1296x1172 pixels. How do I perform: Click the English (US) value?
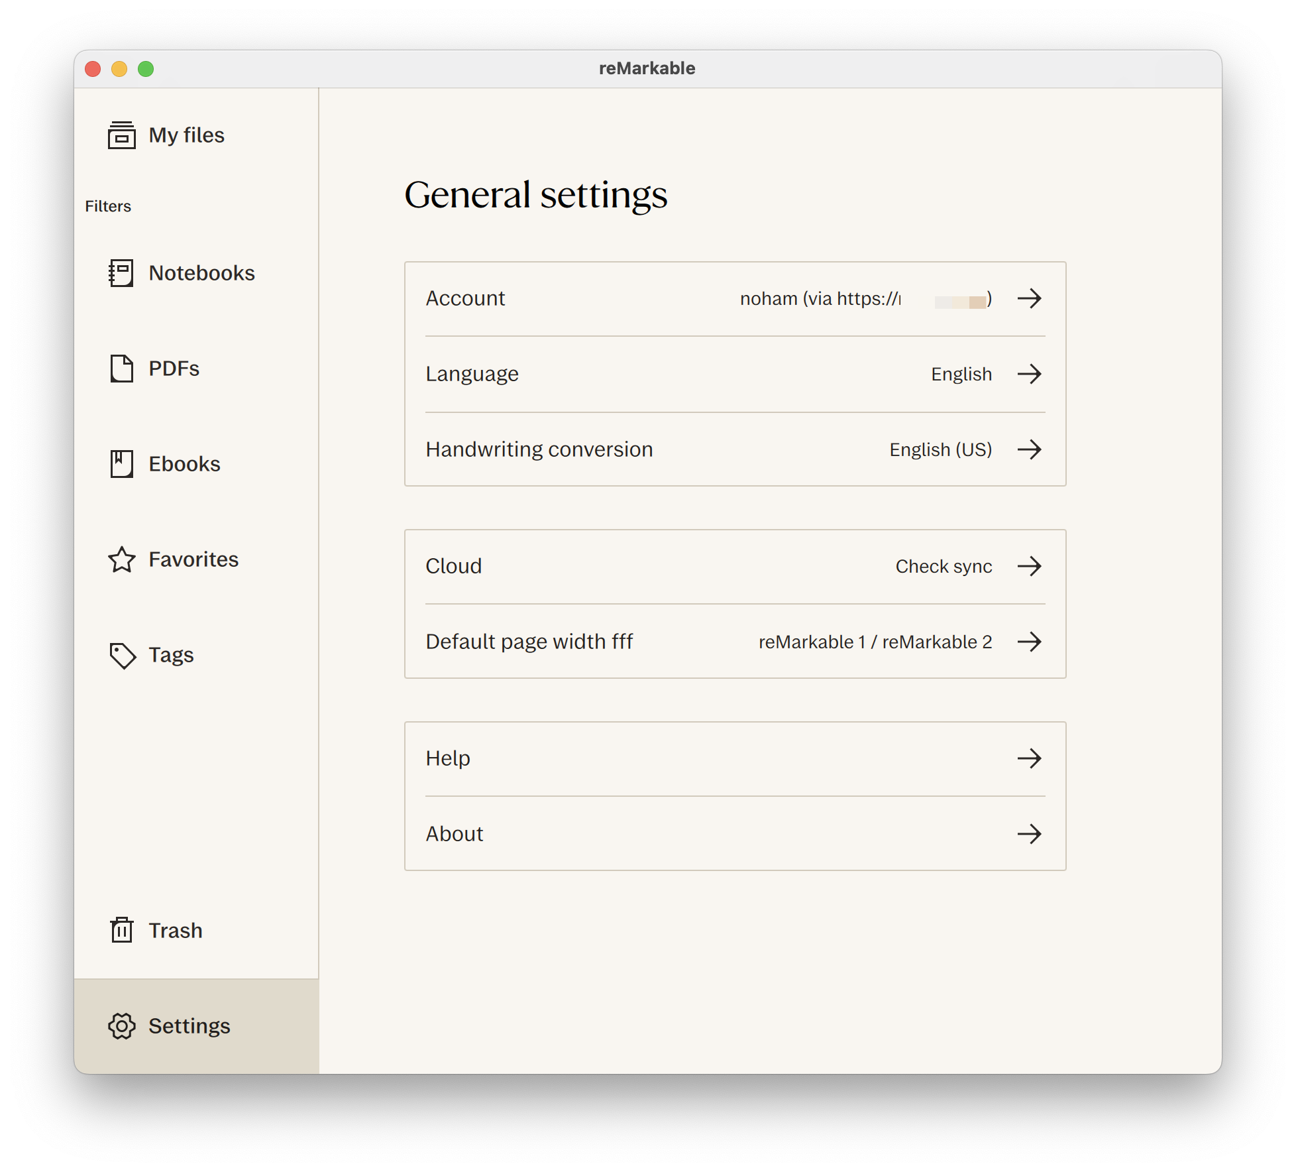941,449
